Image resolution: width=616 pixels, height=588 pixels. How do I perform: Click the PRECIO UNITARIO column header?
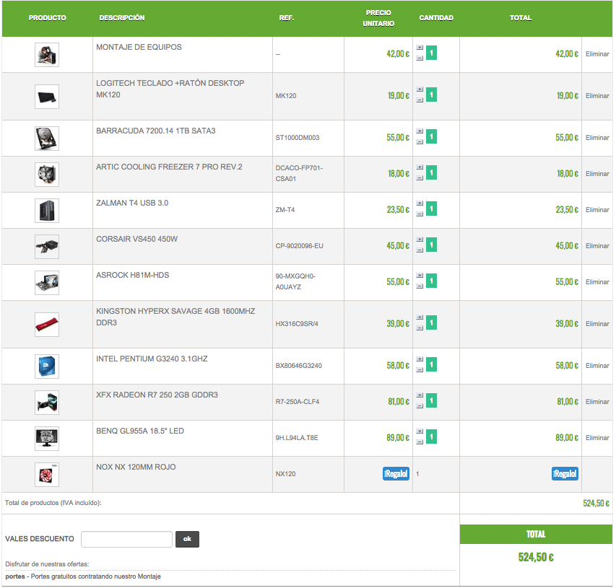(x=378, y=19)
